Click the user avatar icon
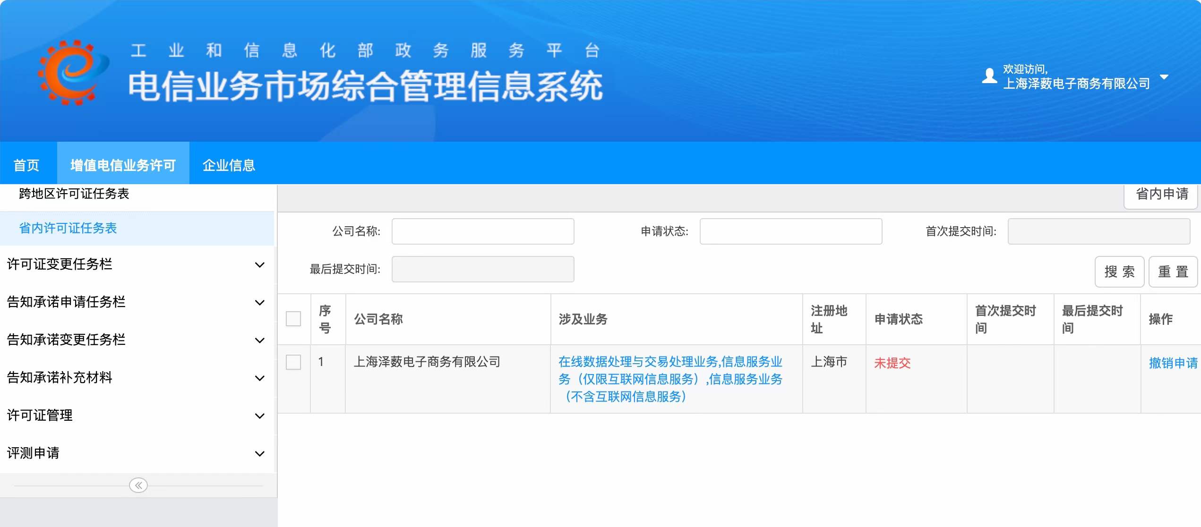The image size is (1201, 527). (989, 76)
